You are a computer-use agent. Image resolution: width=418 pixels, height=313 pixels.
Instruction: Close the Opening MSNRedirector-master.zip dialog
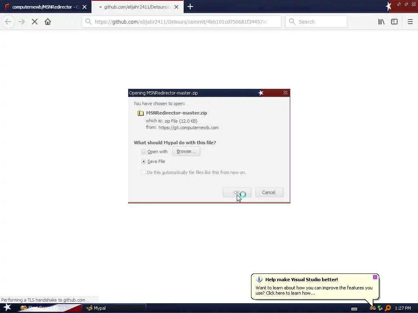tap(285, 93)
